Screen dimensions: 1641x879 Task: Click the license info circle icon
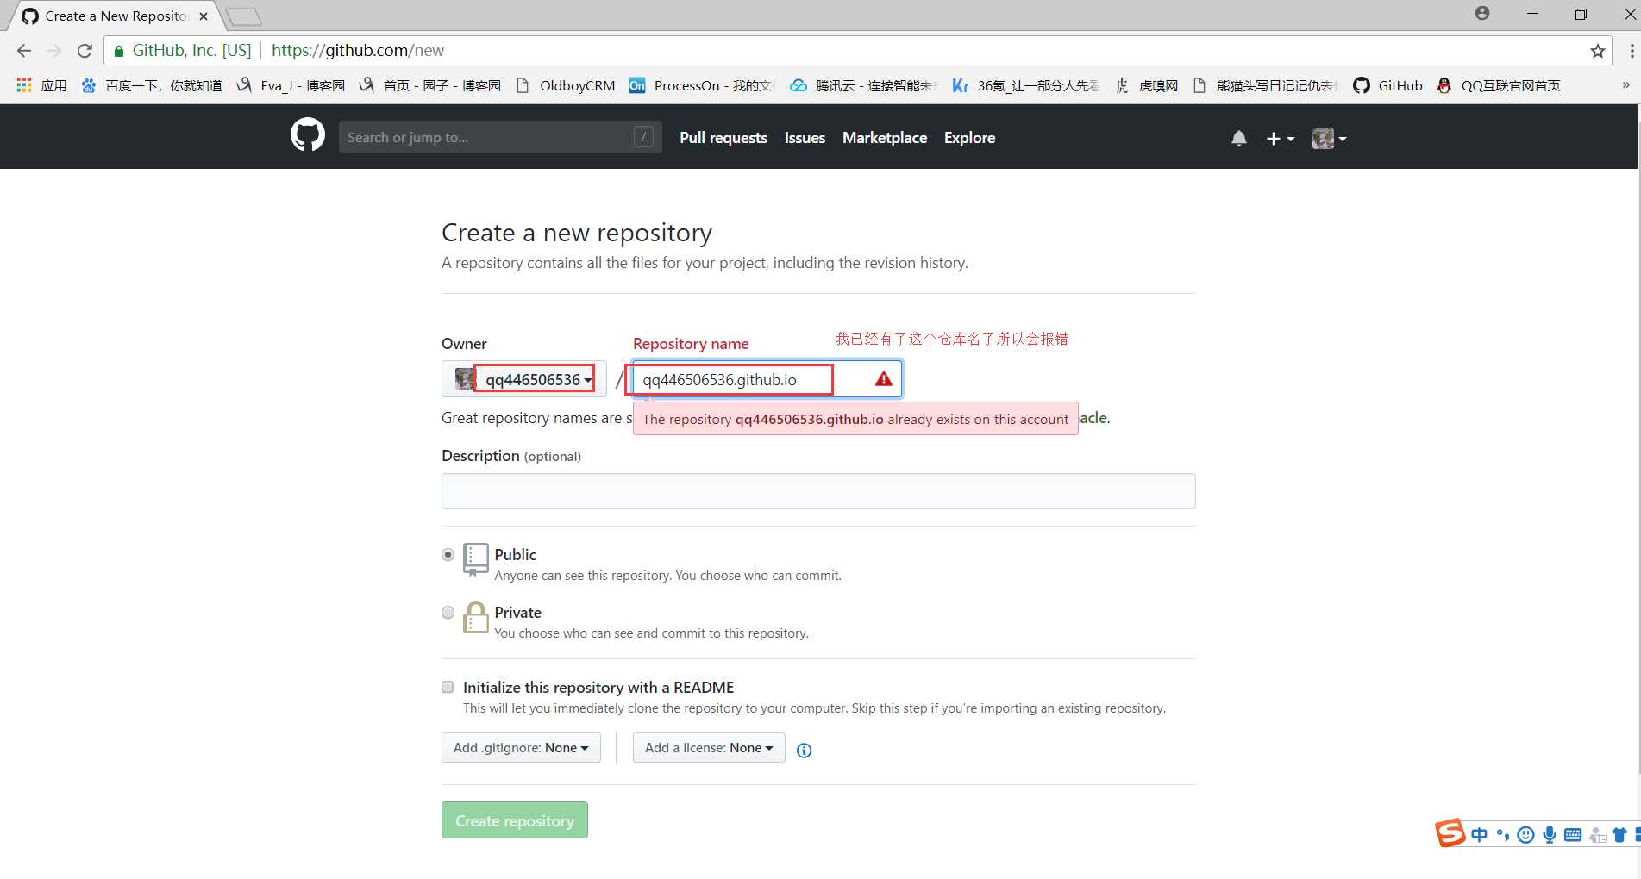pos(804,751)
